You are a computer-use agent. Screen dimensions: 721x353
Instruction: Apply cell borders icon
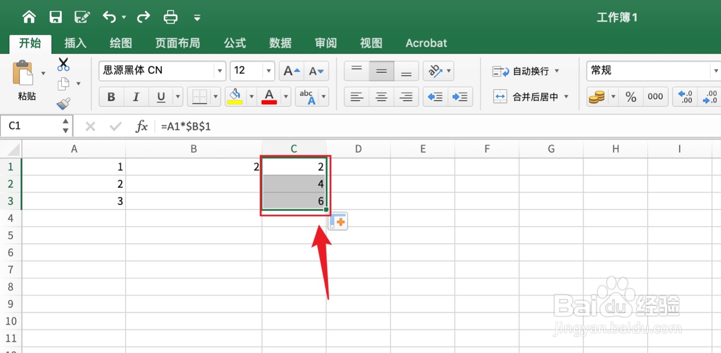click(199, 97)
